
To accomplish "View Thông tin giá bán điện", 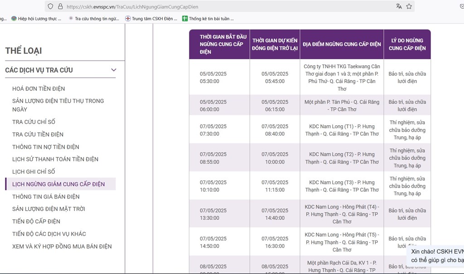I will (46, 197).
